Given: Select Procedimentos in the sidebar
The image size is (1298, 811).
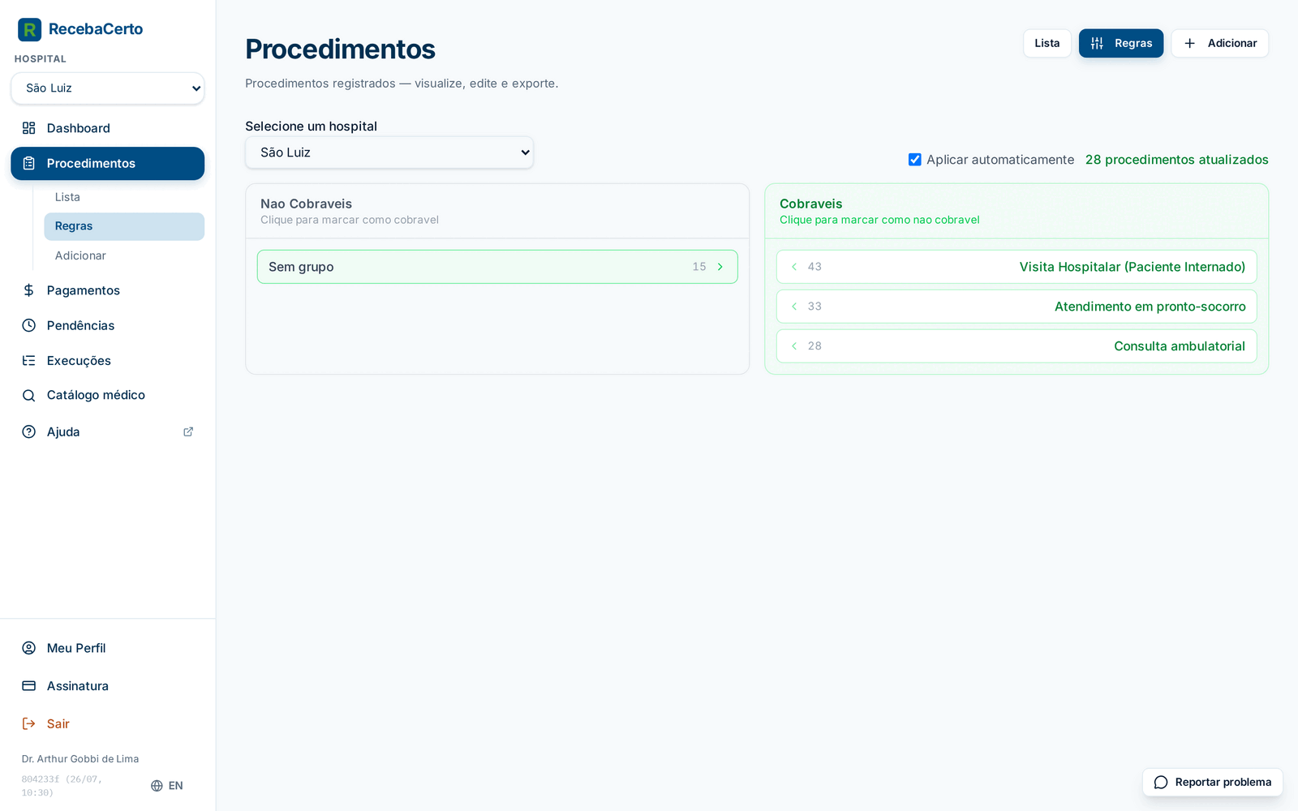Looking at the screenshot, I should click(108, 163).
